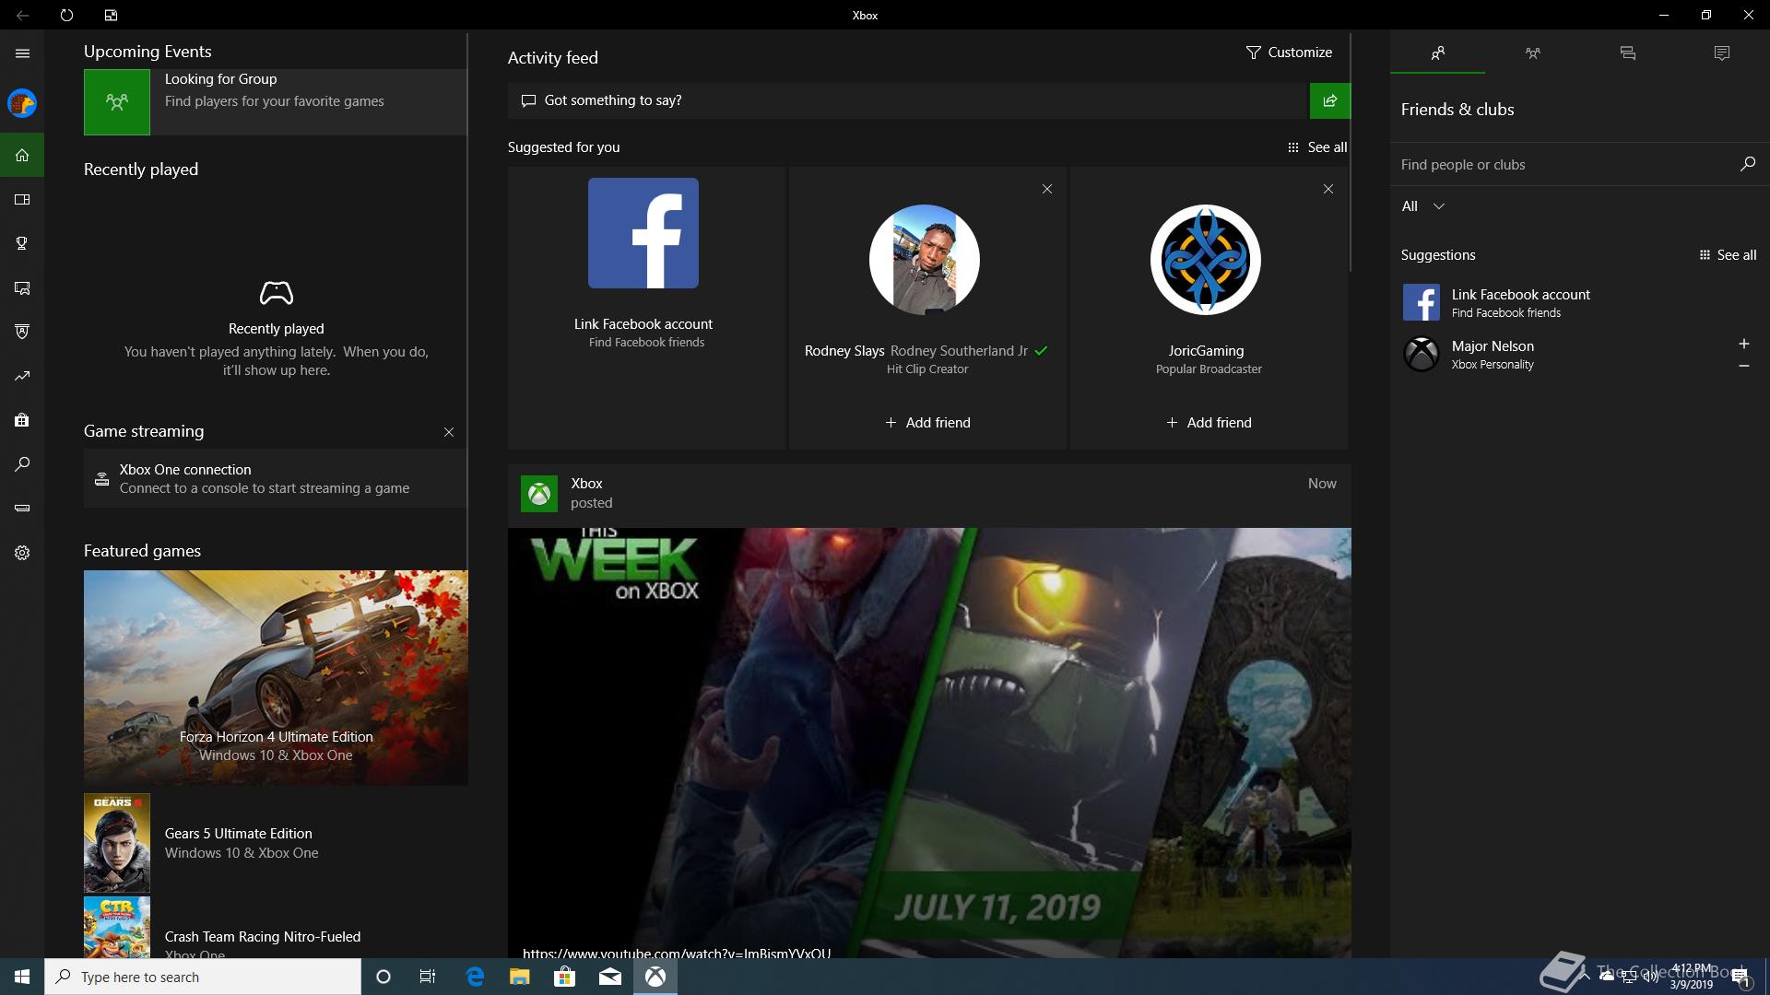Dismiss the JoricGaming suggestion card
The width and height of the screenshot is (1770, 995).
(1328, 189)
